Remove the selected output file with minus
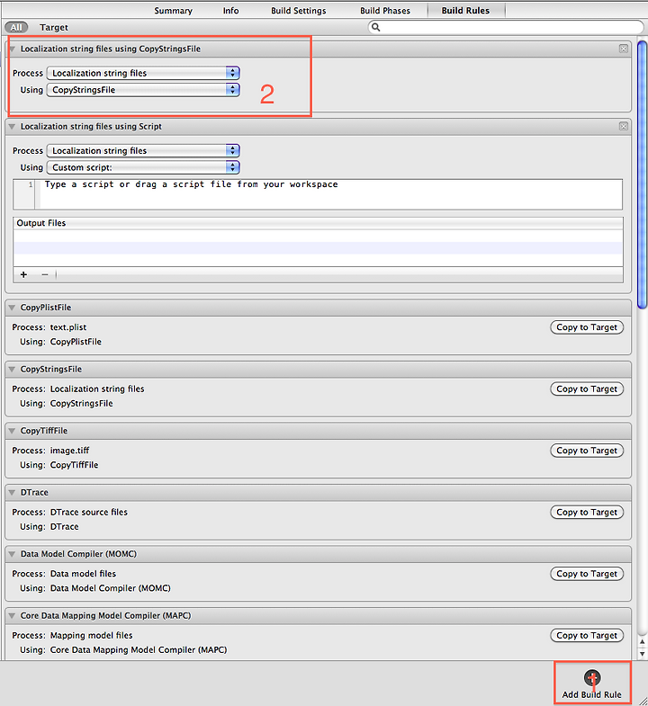 45,274
